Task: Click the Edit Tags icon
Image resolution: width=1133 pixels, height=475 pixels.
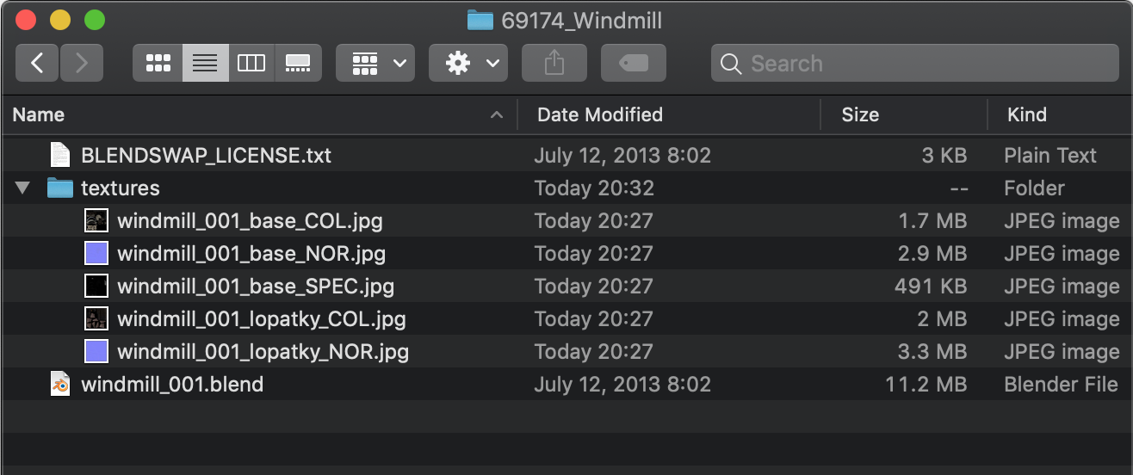Action: click(x=633, y=63)
